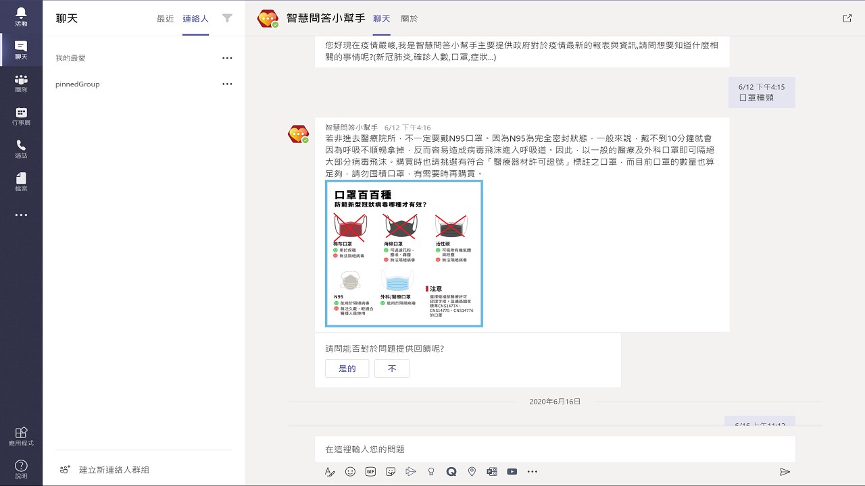Click the bot avatar in the chat header
Image resolution: width=865 pixels, height=486 pixels.
(x=268, y=19)
